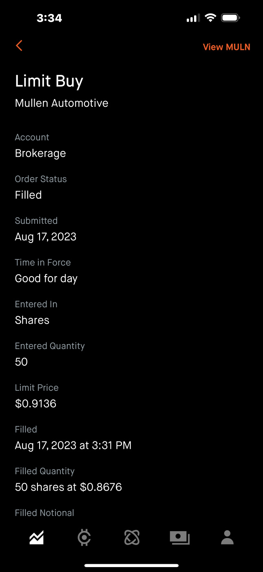Open the cash tab icon

point(180,538)
